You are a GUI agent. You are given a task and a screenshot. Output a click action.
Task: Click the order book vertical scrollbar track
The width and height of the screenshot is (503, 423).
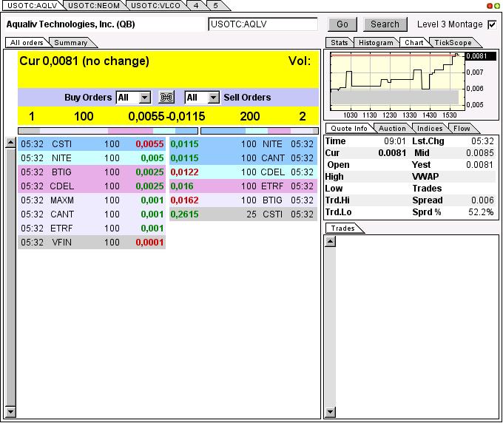pos(10,277)
